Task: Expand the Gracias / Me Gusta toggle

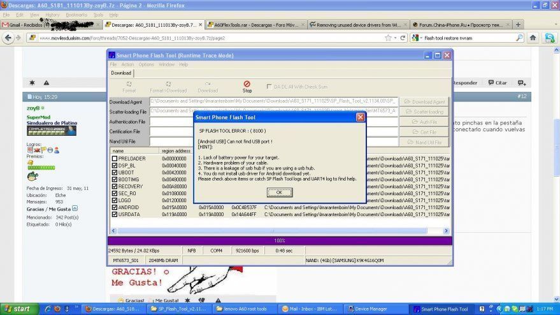Action: [x=75, y=209]
